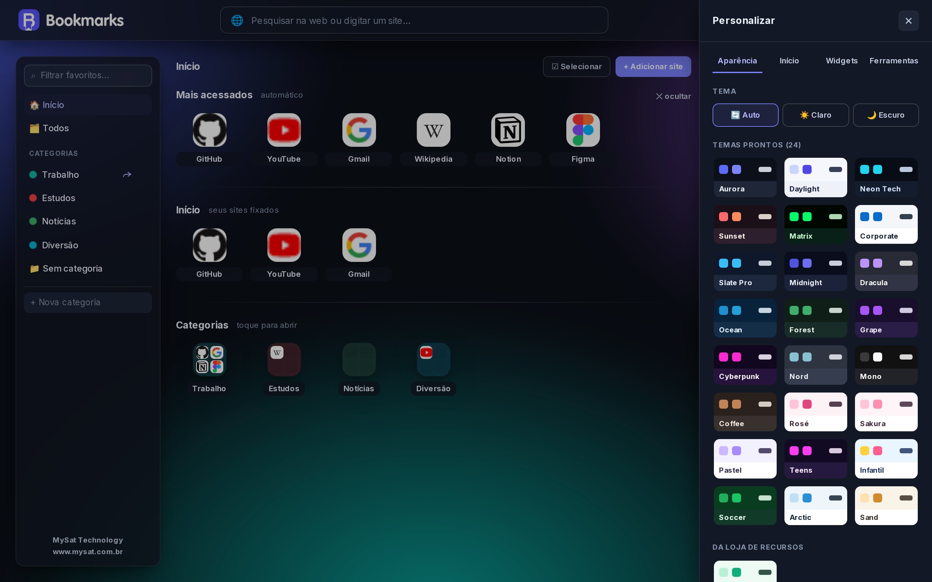Apply the Sunset theme preset
Viewport: 932px width, 582px height.
coord(745,224)
